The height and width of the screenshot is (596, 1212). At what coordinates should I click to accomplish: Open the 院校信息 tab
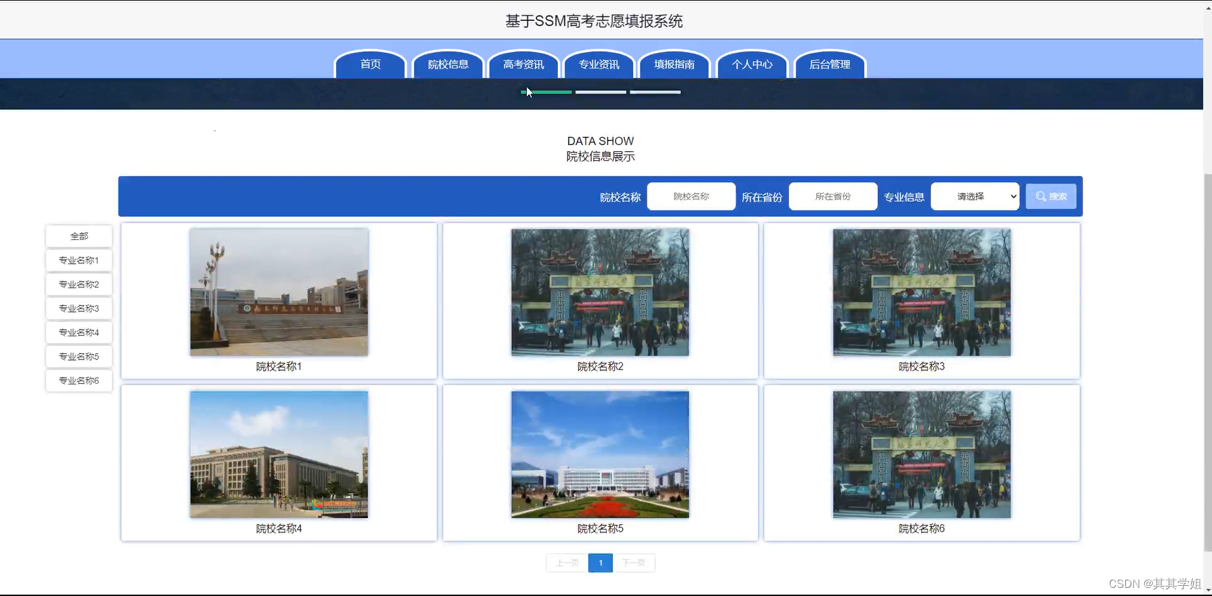(448, 64)
